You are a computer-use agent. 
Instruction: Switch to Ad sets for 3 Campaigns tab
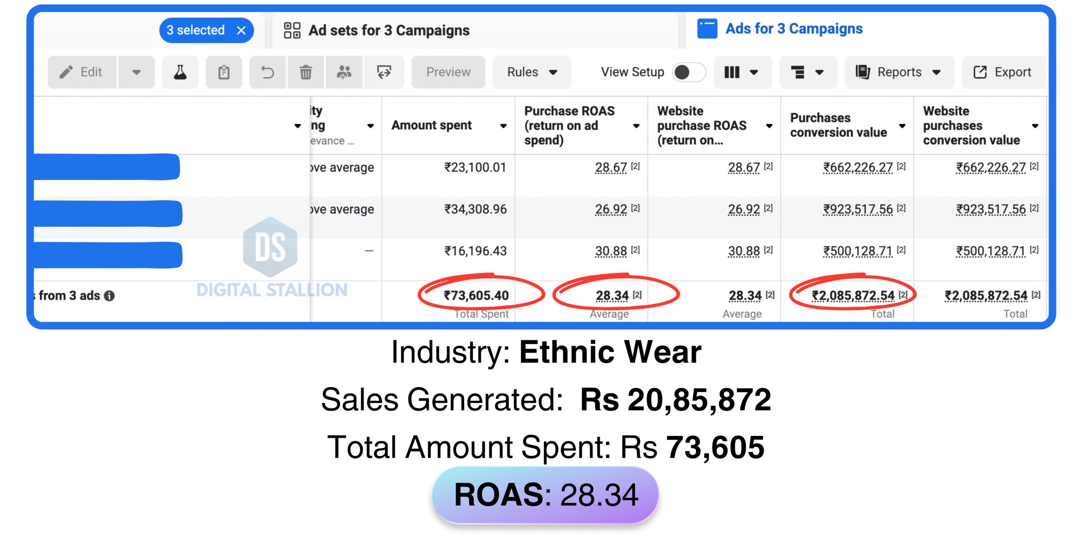(389, 31)
